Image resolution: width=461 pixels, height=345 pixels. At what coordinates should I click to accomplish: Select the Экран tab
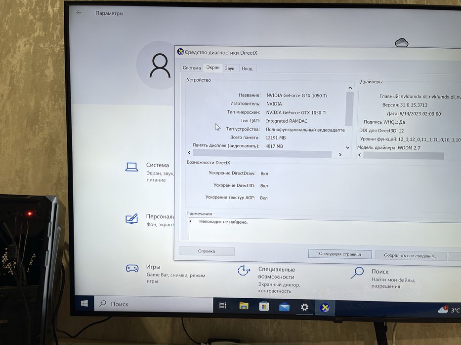[x=213, y=67]
